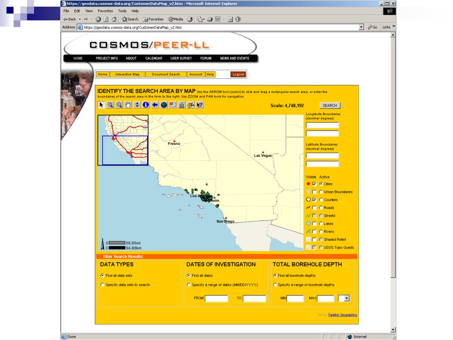453x340 pixels.
Task: Click the browser Back button
Action: [x=69, y=19]
